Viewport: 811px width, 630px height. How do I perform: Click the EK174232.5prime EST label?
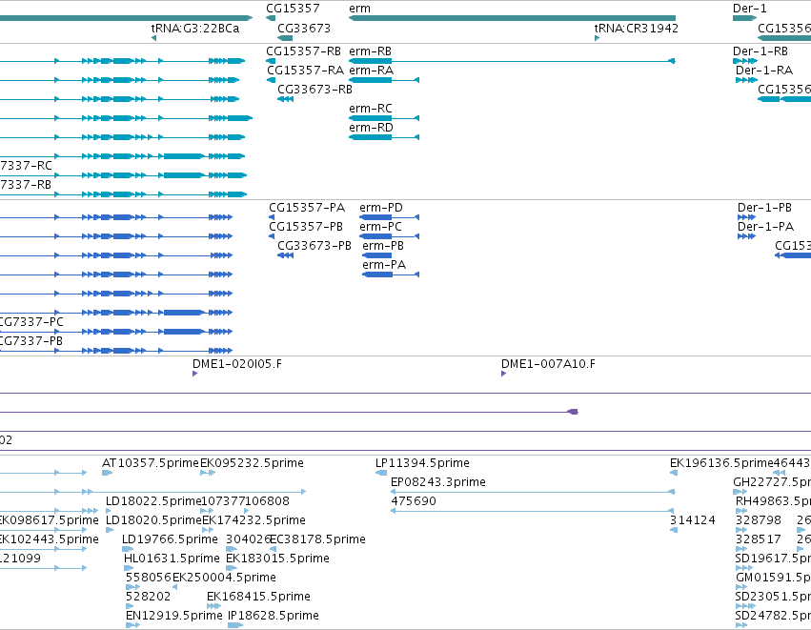pos(253,520)
